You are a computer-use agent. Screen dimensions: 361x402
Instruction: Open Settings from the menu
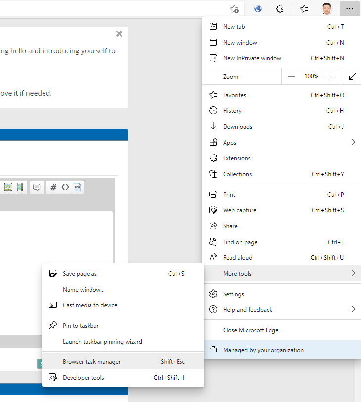coord(282,294)
